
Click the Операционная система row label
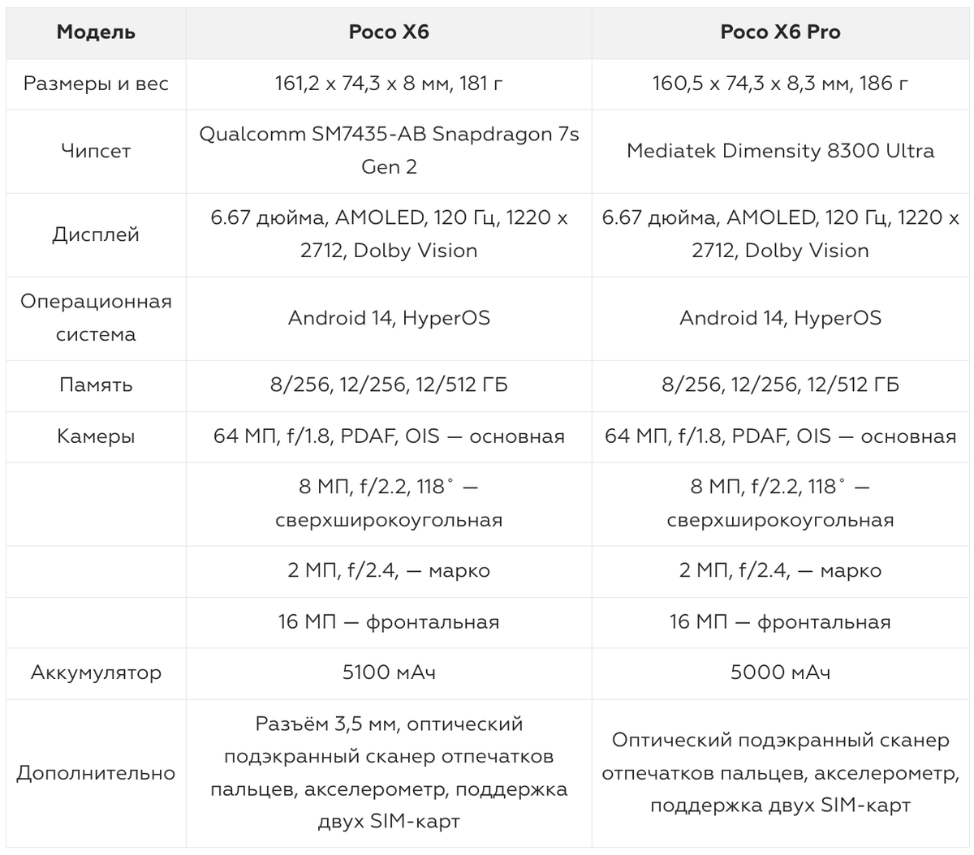[96, 318]
